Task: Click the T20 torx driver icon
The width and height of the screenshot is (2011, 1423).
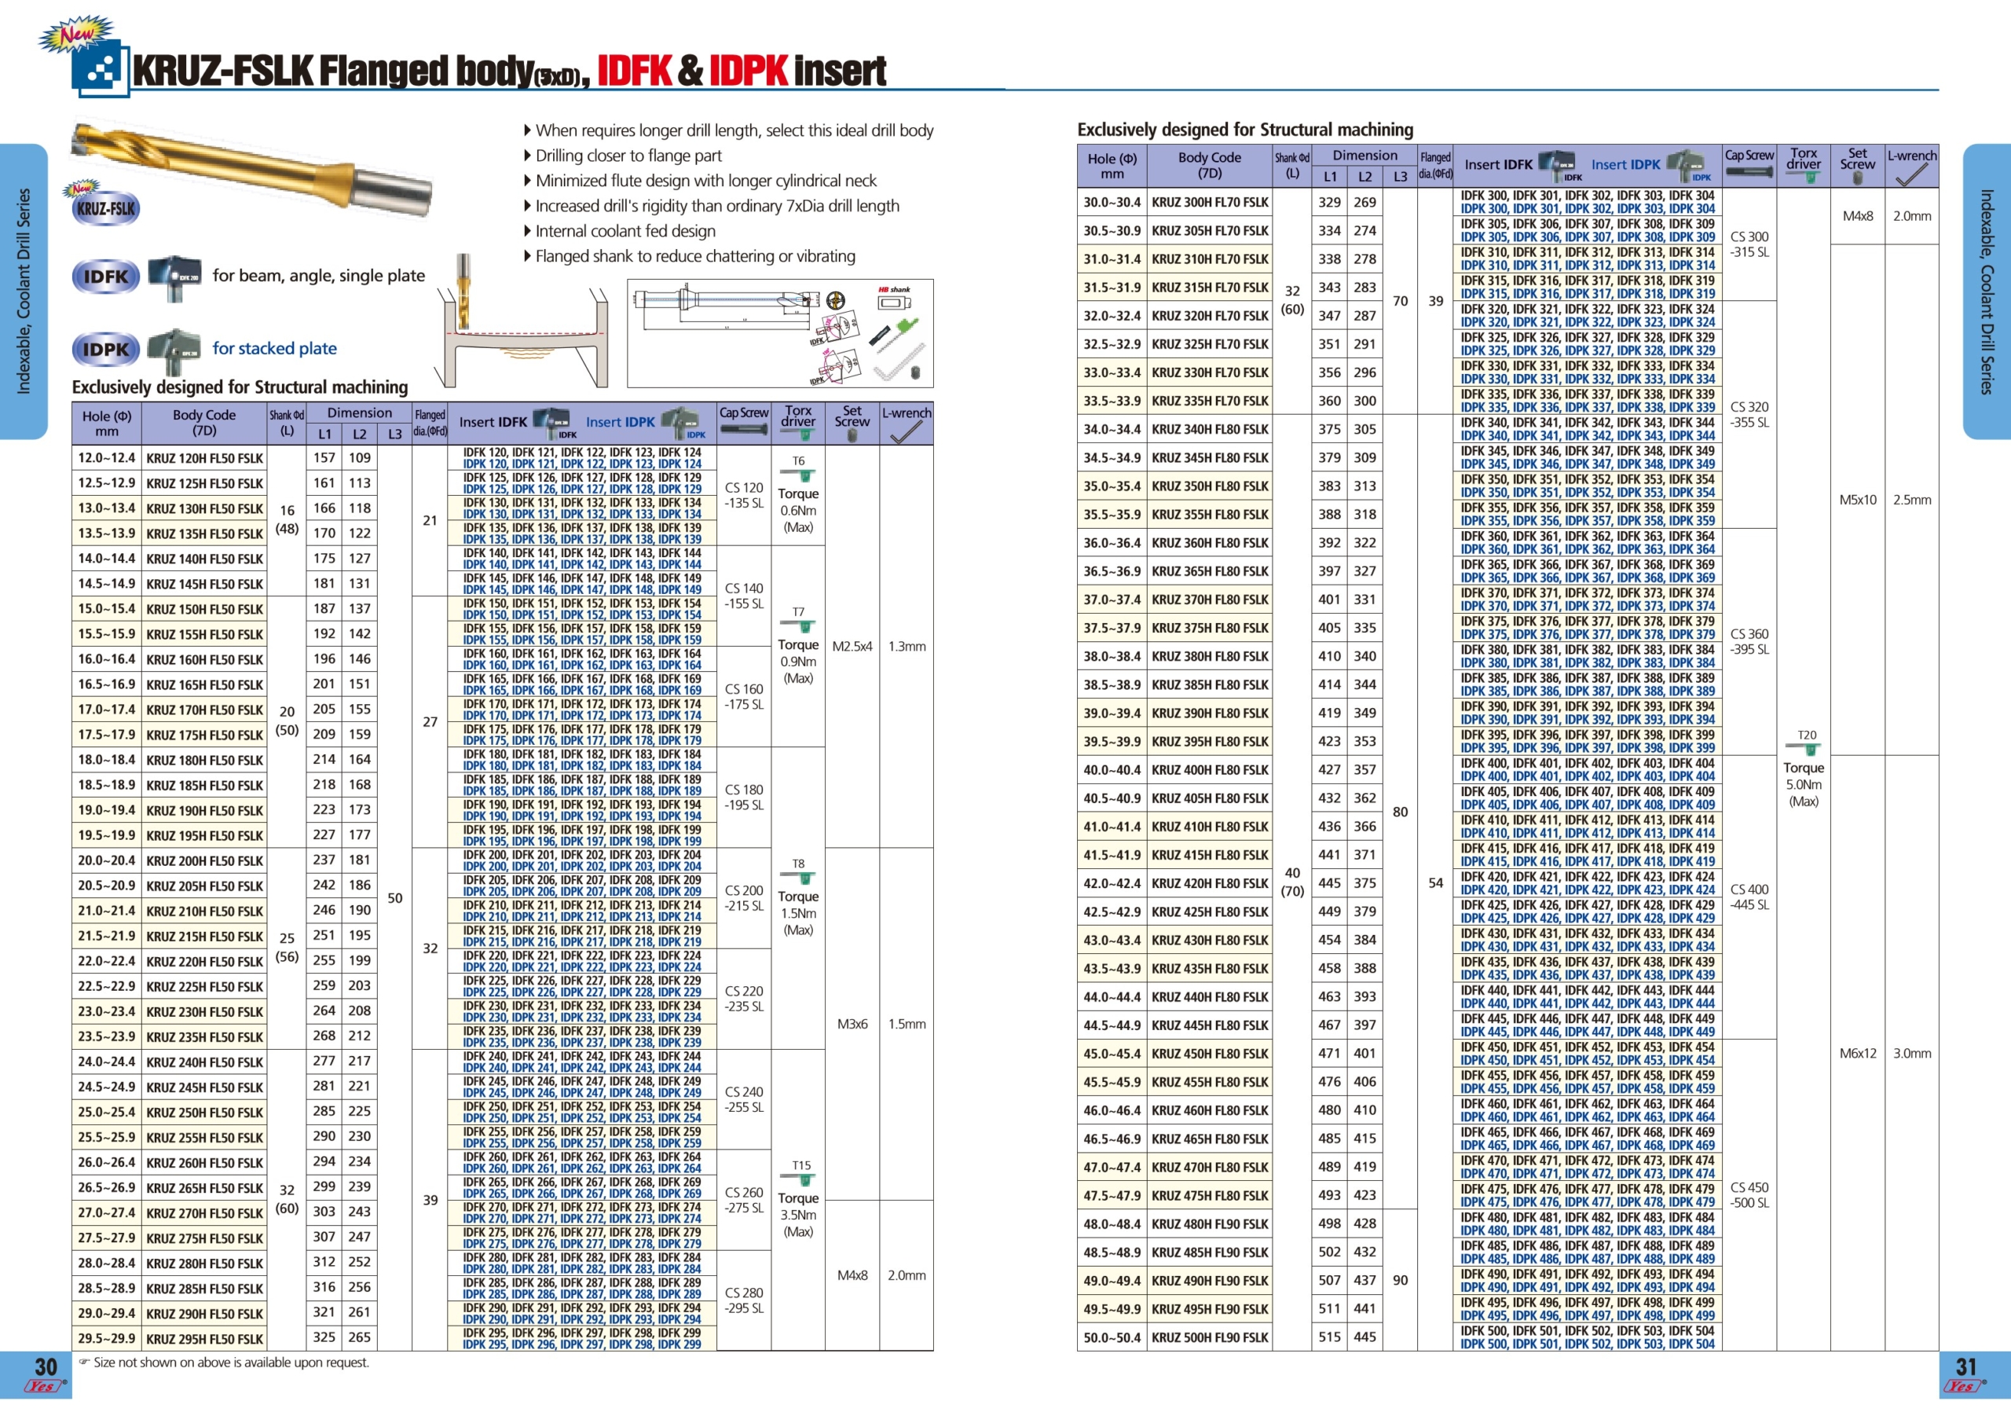Action: 1804,750
